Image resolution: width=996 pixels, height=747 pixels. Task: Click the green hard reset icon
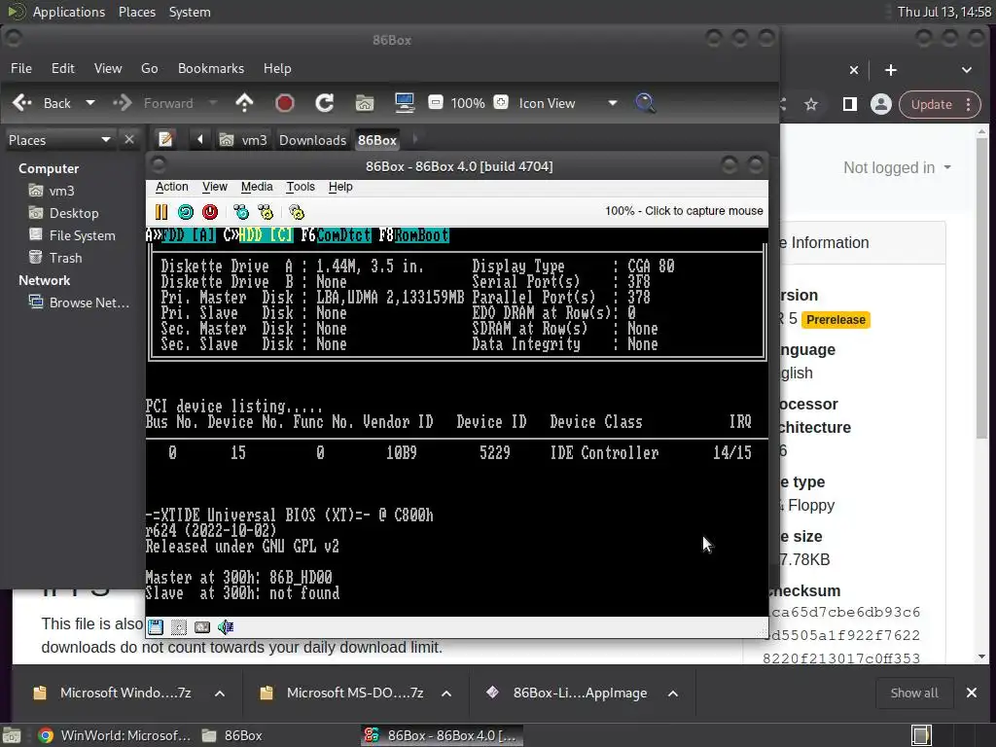coord(186,212)
